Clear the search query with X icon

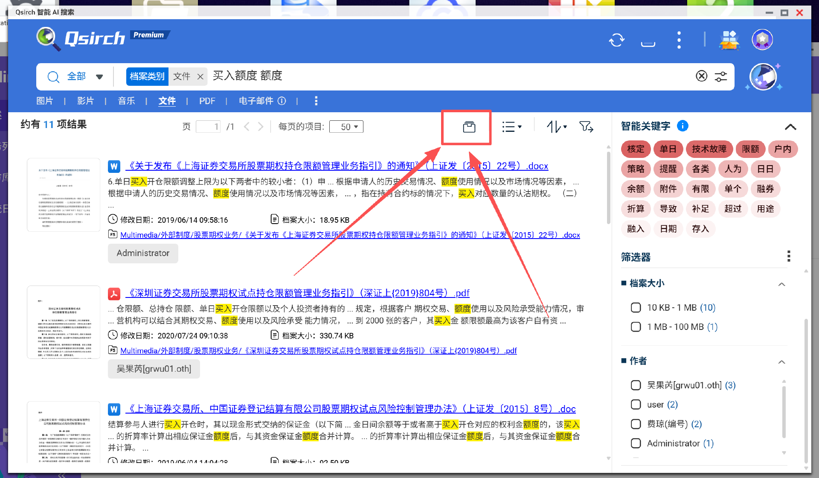tap(701, 76)
